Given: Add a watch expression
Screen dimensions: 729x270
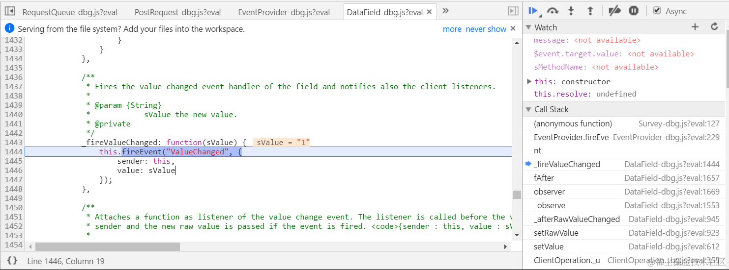Looking at the screenshot, I should 695,27.
